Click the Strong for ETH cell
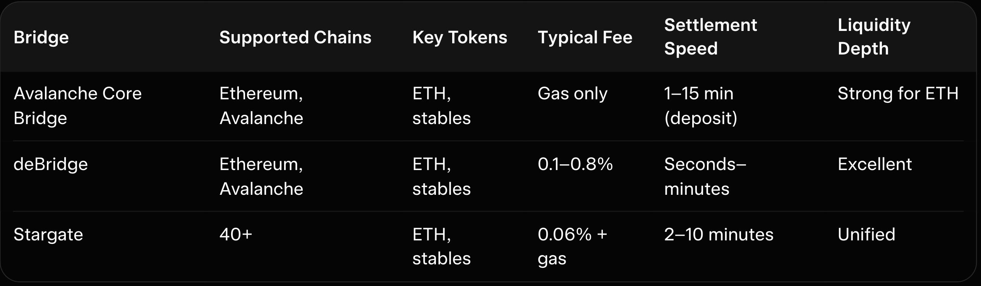This screenshot has height=286, width=981. coord(898,94)
